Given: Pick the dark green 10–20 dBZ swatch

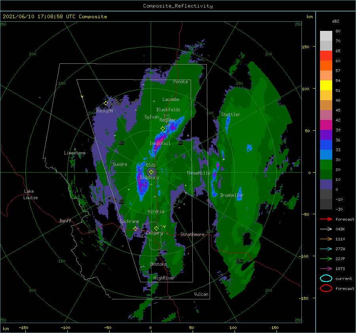Looking at the screenshot, I should click(326, 175).
